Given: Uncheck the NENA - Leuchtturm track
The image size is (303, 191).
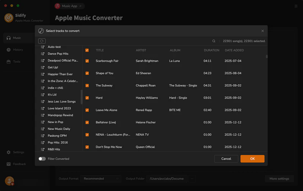Looking at the screenshot, I should 87,135.
